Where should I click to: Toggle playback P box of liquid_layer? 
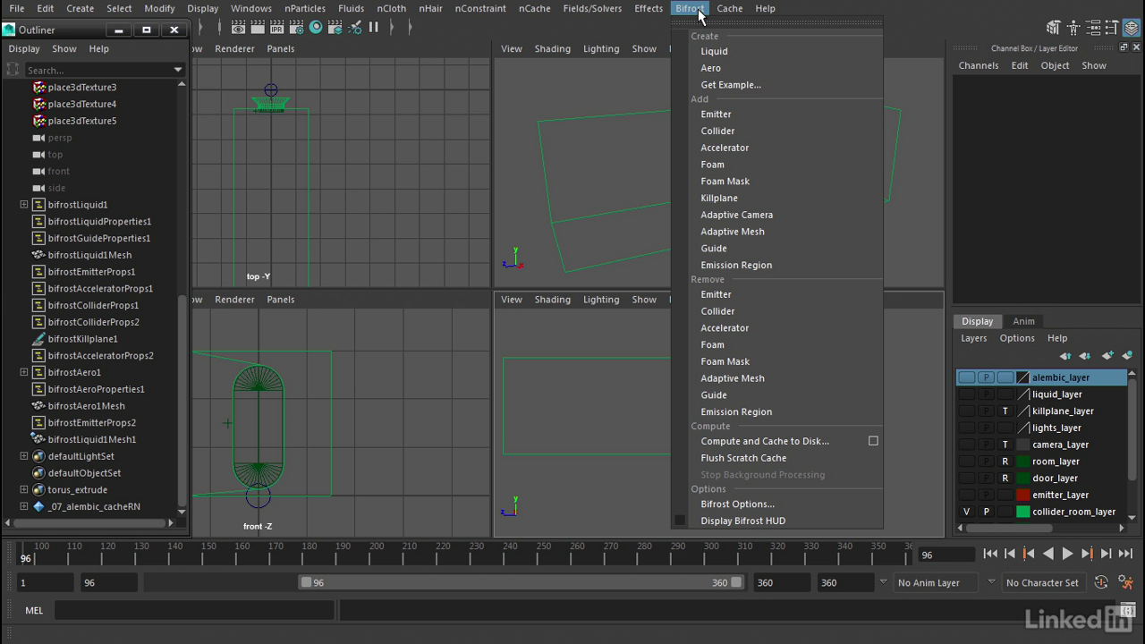[x=986, y=394]
